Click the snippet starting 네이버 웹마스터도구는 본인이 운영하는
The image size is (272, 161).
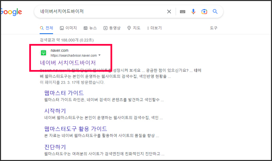coord(103,118)
